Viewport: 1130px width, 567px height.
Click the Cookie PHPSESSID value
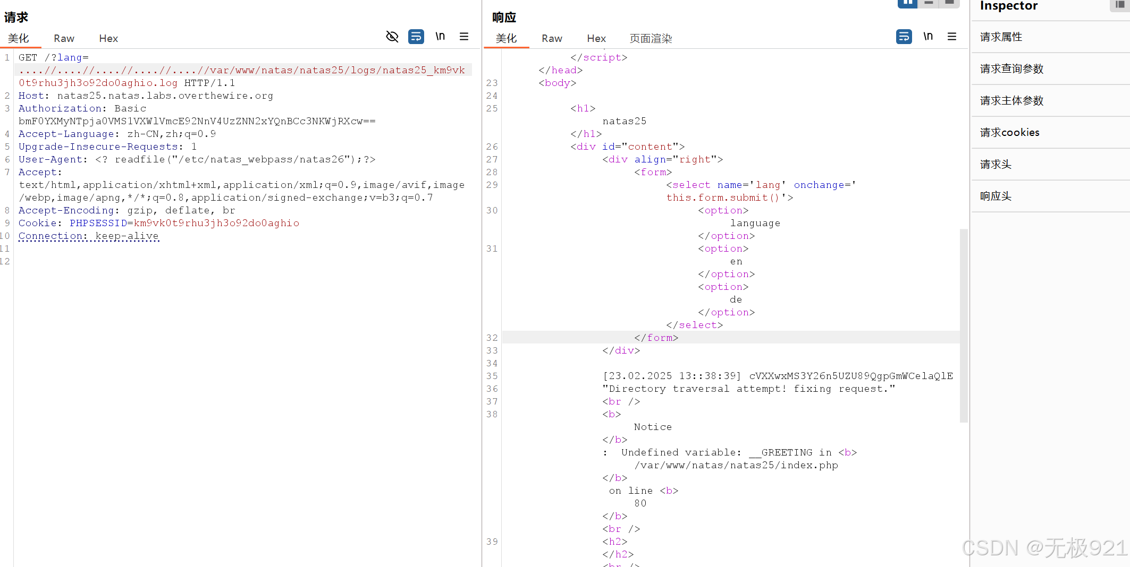(216, 223)
